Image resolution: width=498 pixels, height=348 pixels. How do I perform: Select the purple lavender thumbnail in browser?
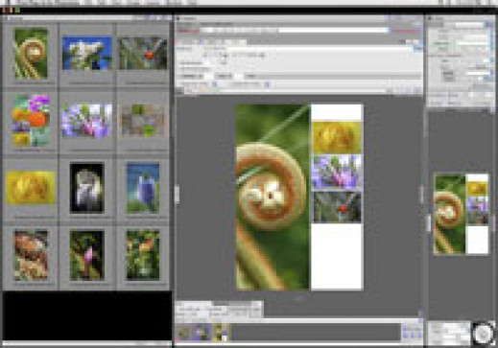pyautogui.click(x=87, y=120)
